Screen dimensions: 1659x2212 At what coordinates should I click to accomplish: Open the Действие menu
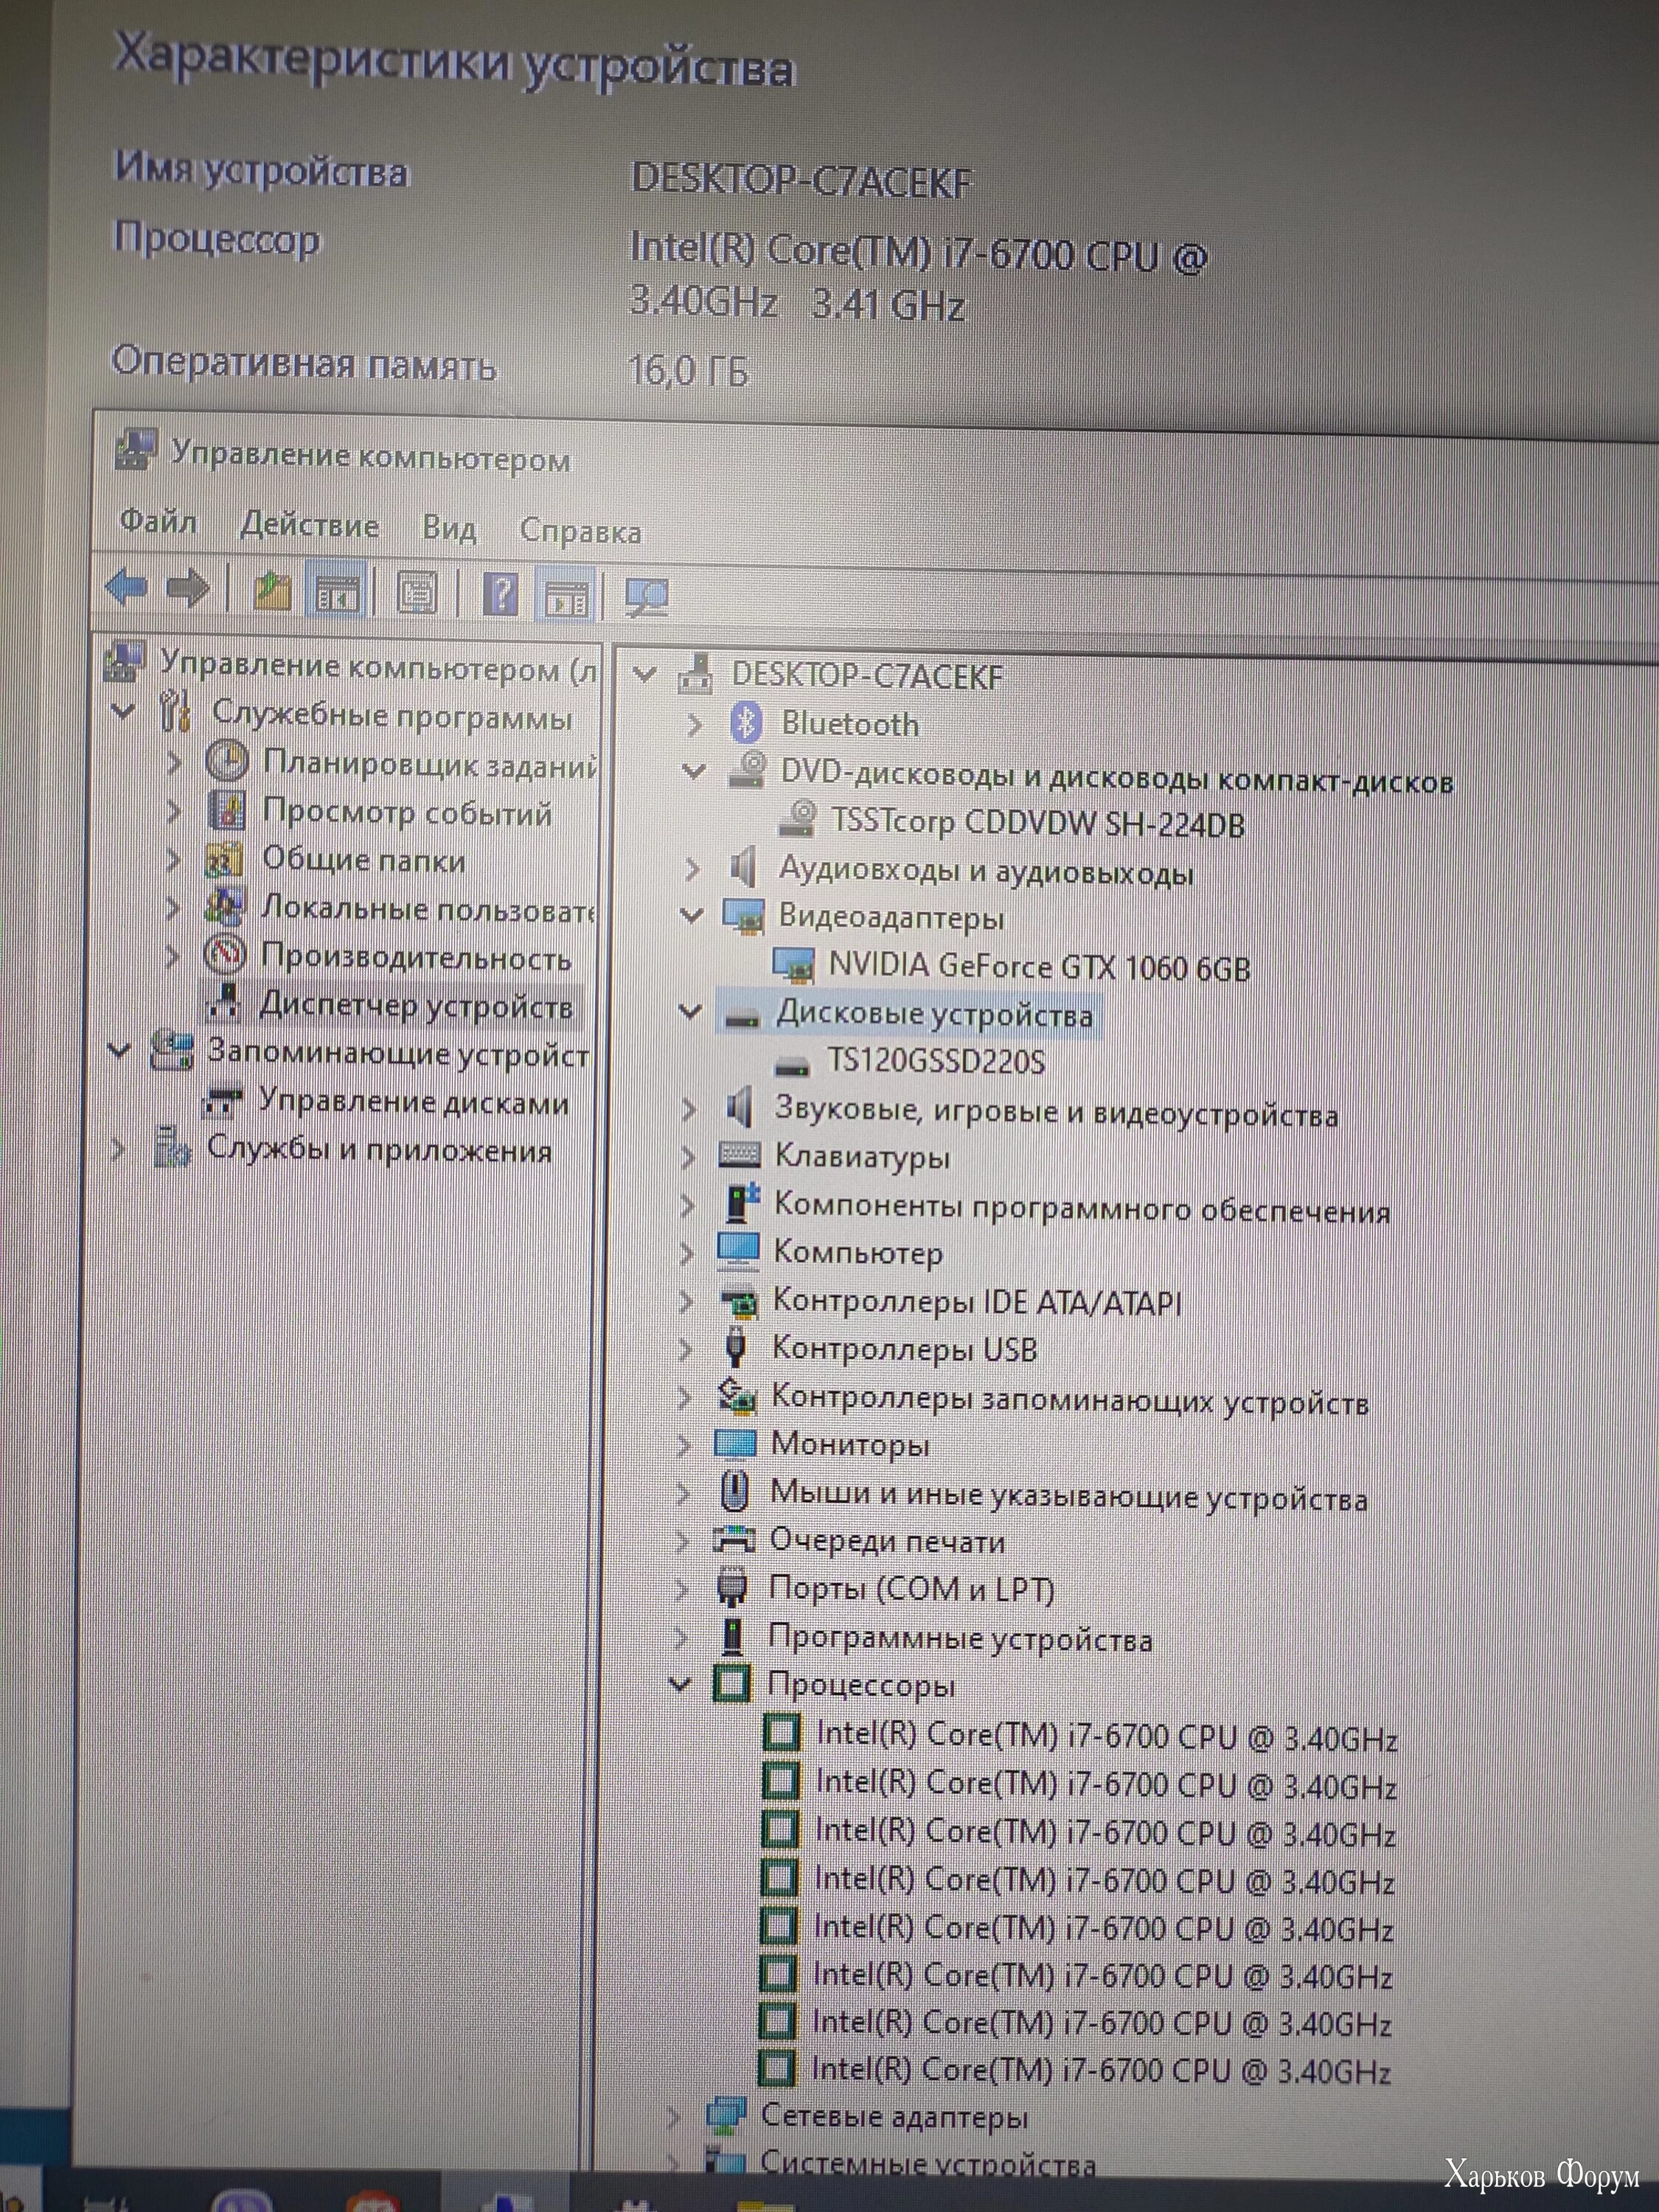pyautogui.click(x=310, y=525)
